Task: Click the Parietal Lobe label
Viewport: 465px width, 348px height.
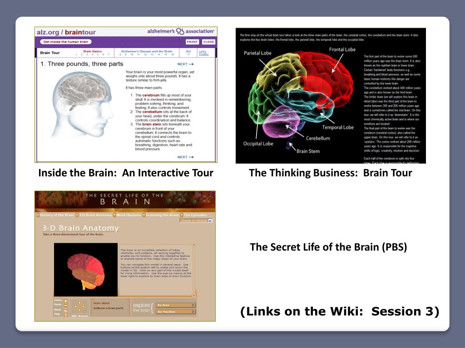Action: (257, 53)
